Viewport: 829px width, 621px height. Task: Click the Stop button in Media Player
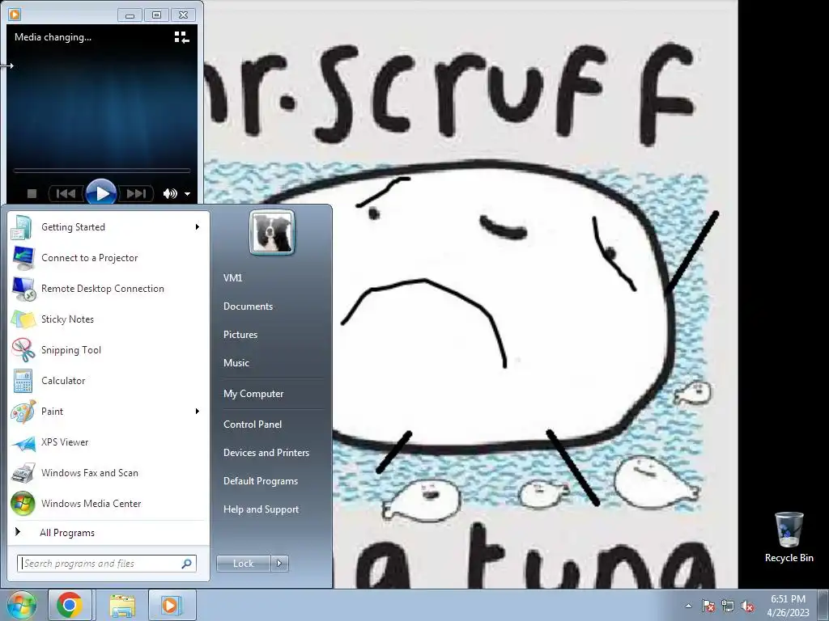tap(32, 194)
